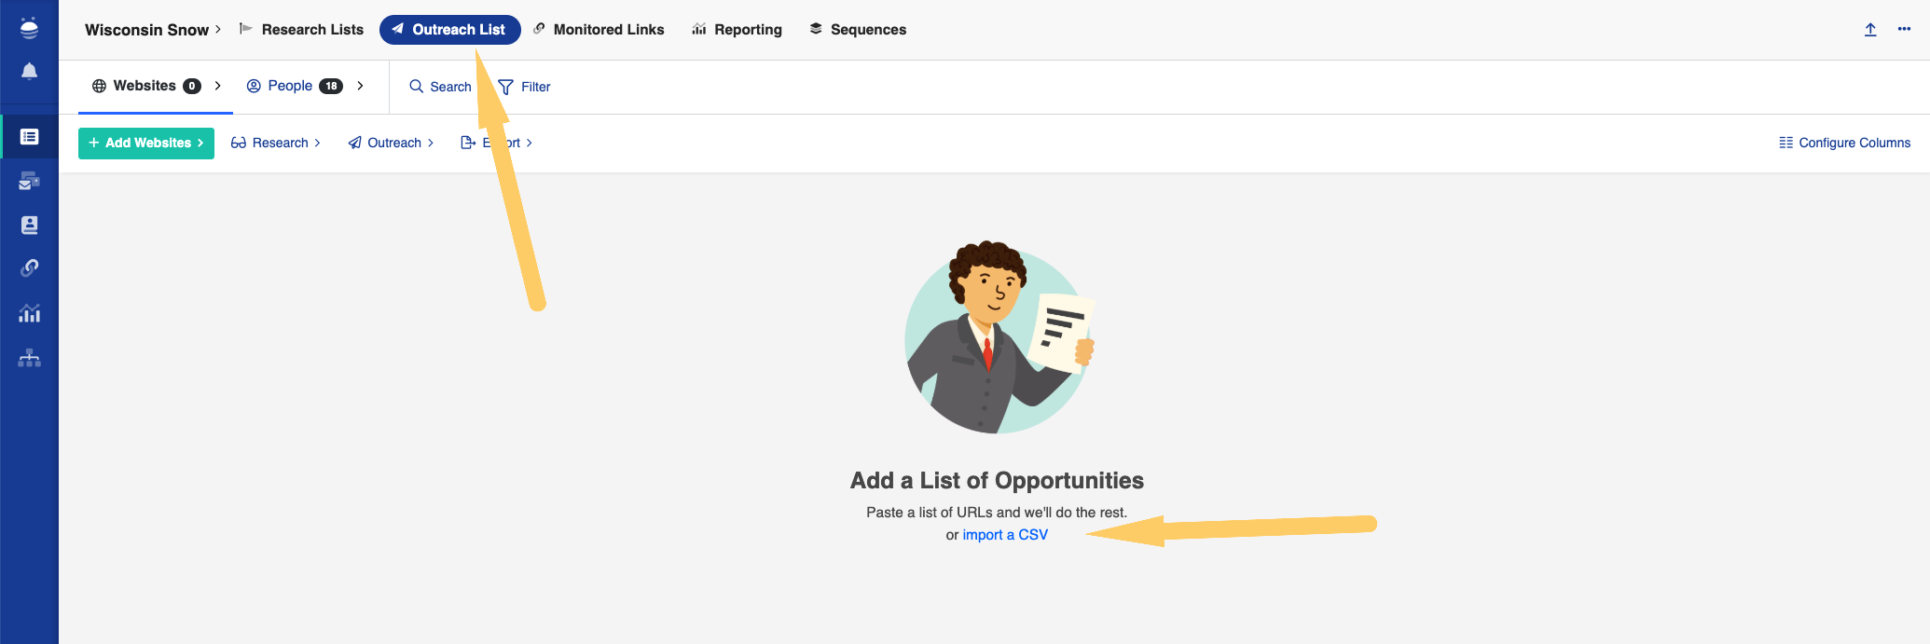1930x644 pixels.
Task: Follow the import a CSV link
Action: coord(1005,535)
